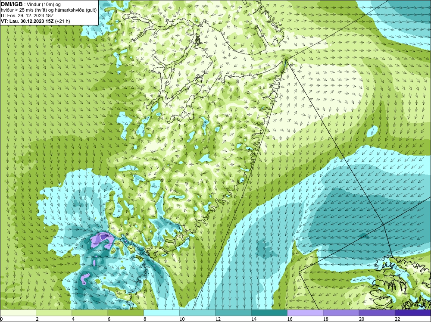Click the 8–10 m/s light cyan swatch

click(162, 313)
